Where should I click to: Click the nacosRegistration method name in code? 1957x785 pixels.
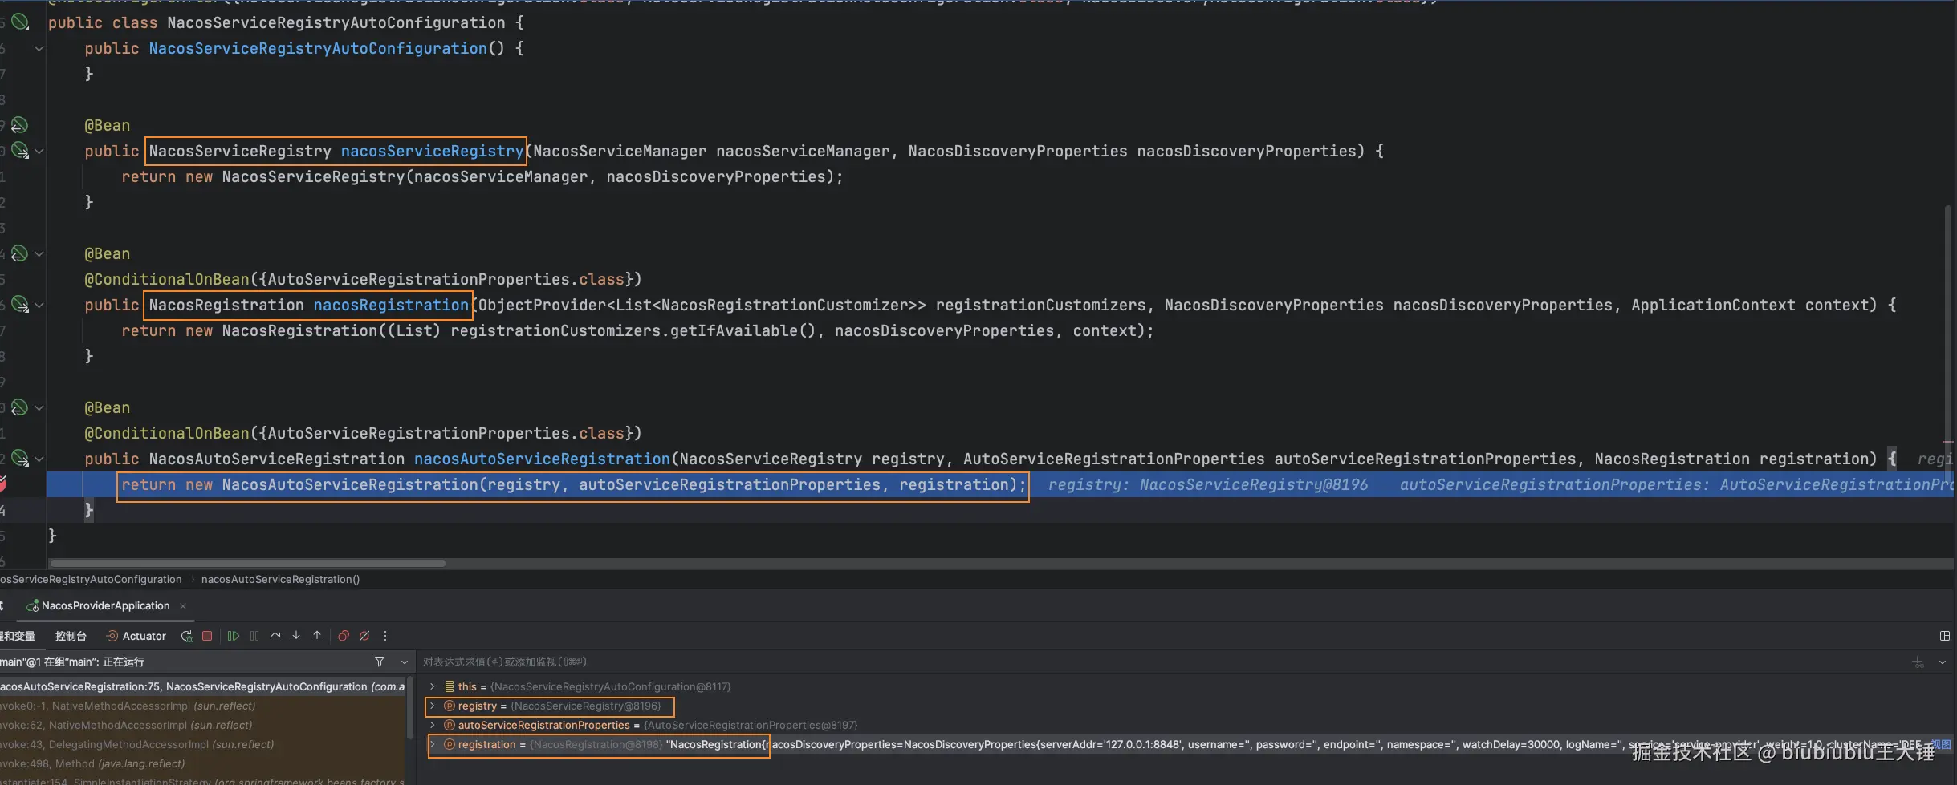click(x=391, y=305)
